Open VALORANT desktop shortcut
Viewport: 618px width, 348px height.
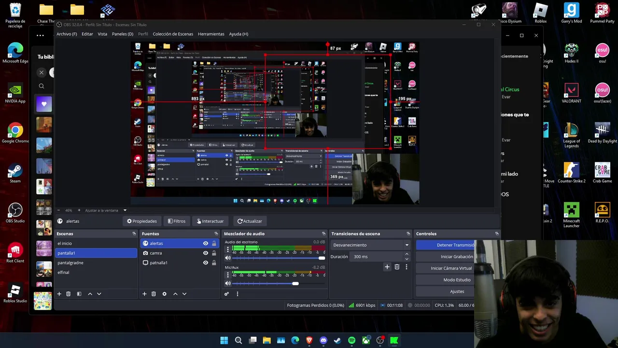click(x=572, y=93)
